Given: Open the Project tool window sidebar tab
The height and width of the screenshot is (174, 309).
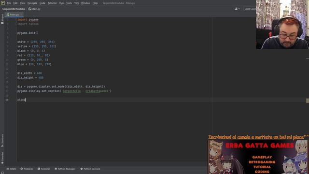Looking at the screenshot, I should (2, 19).
